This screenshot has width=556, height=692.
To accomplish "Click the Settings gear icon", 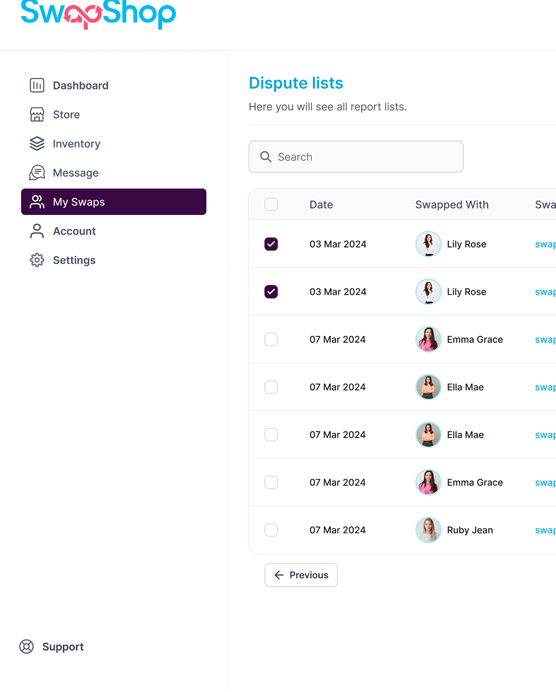I will (37, 260).
